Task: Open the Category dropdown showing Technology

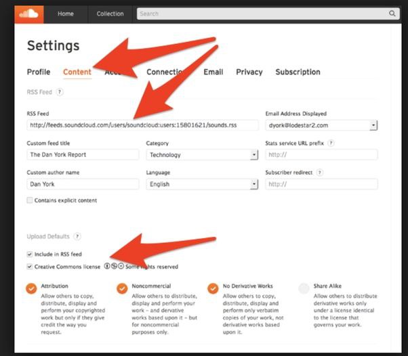Action: tap(202, 155)
